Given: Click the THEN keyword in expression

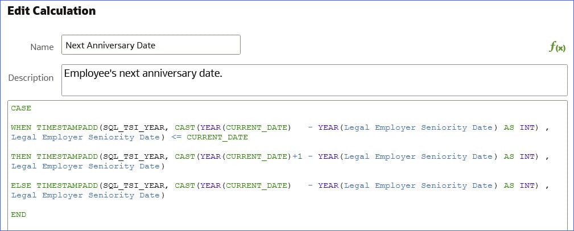Looking at the screenshot, I should coord(21,156).
